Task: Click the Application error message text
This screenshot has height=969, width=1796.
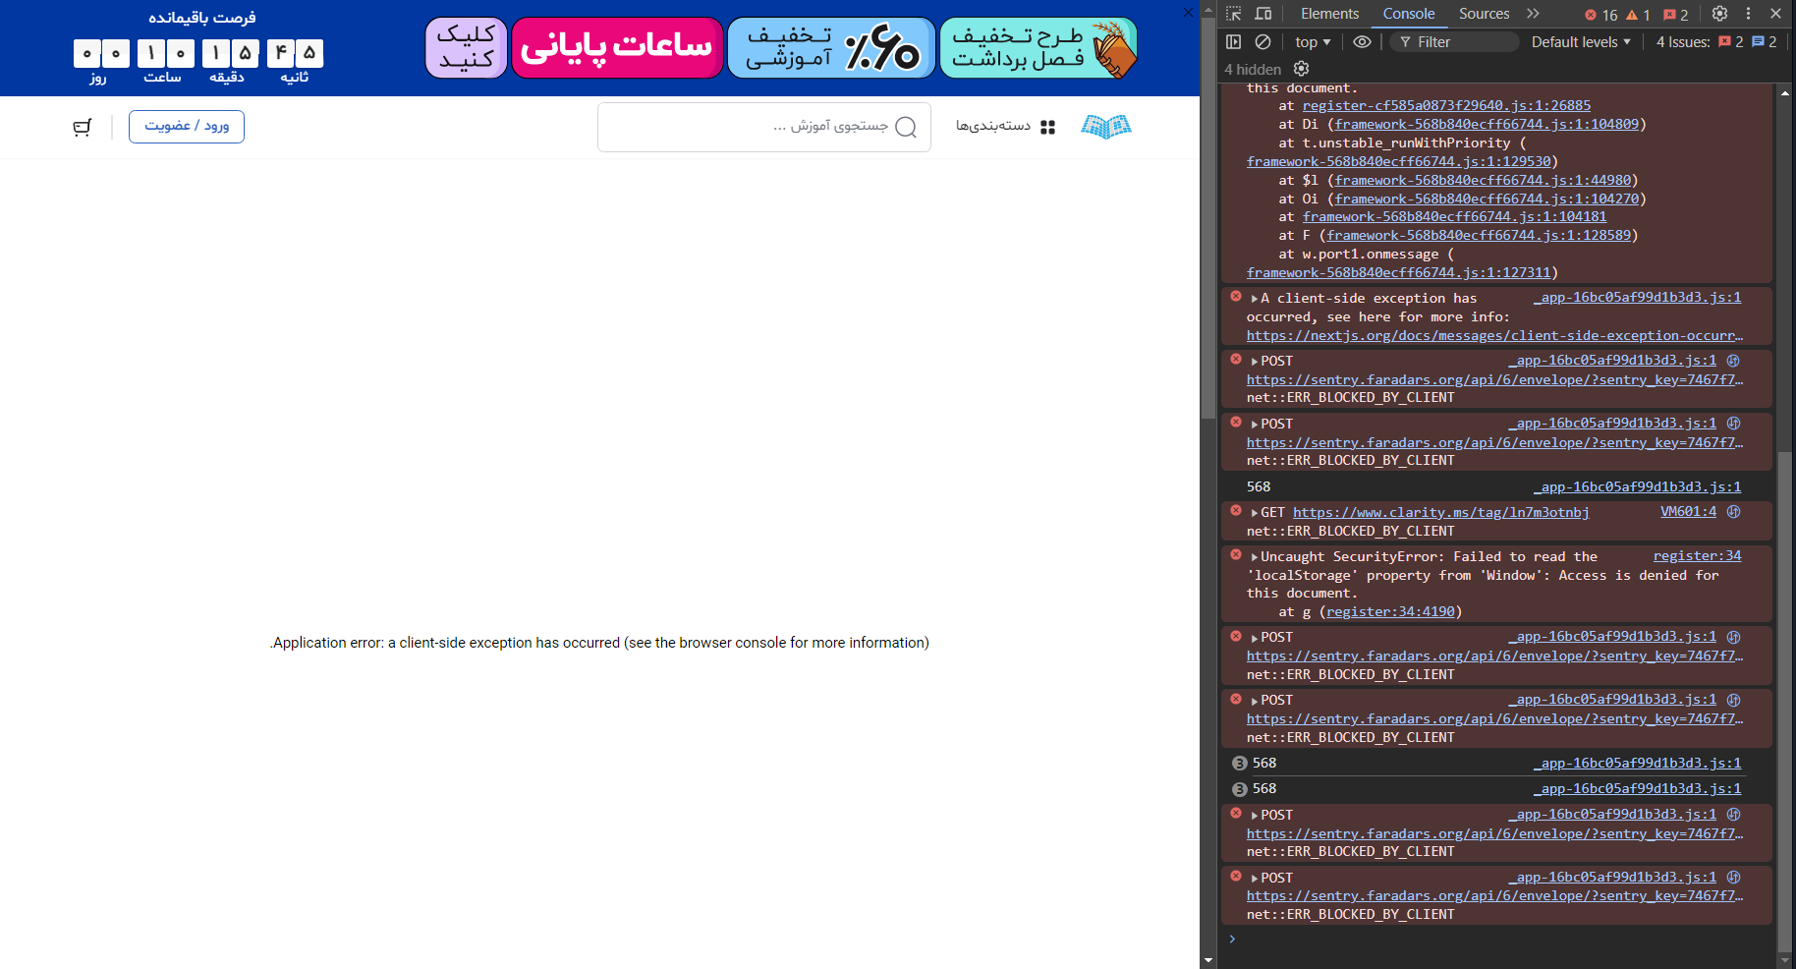Action: pyautogui.click(x=599, y=643)
